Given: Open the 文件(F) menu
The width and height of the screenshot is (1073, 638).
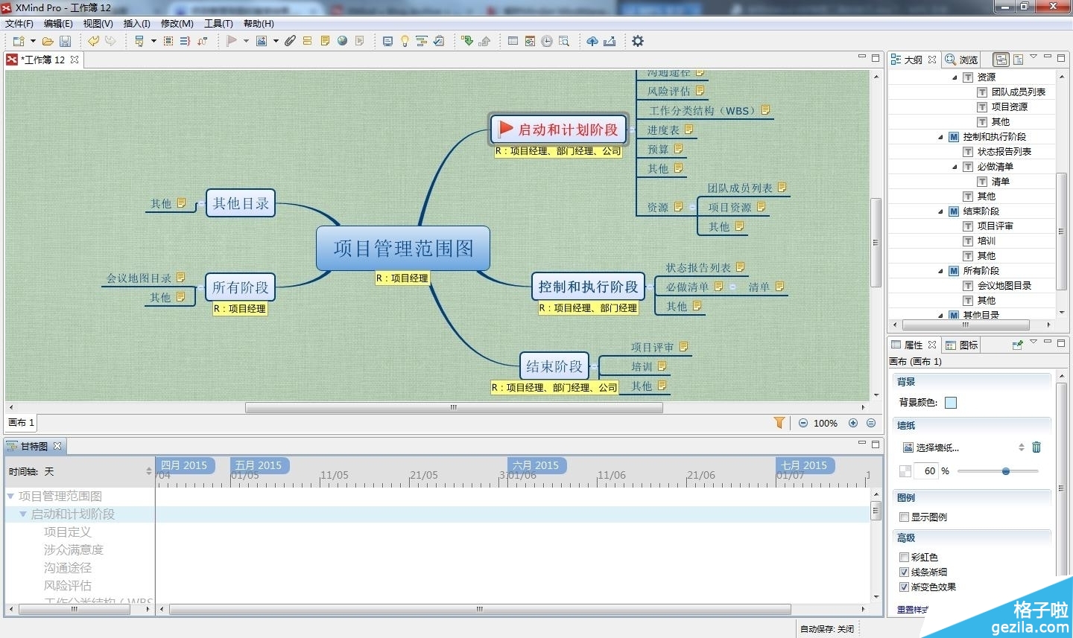Looking at the screenshot, I should pos(19,24).
